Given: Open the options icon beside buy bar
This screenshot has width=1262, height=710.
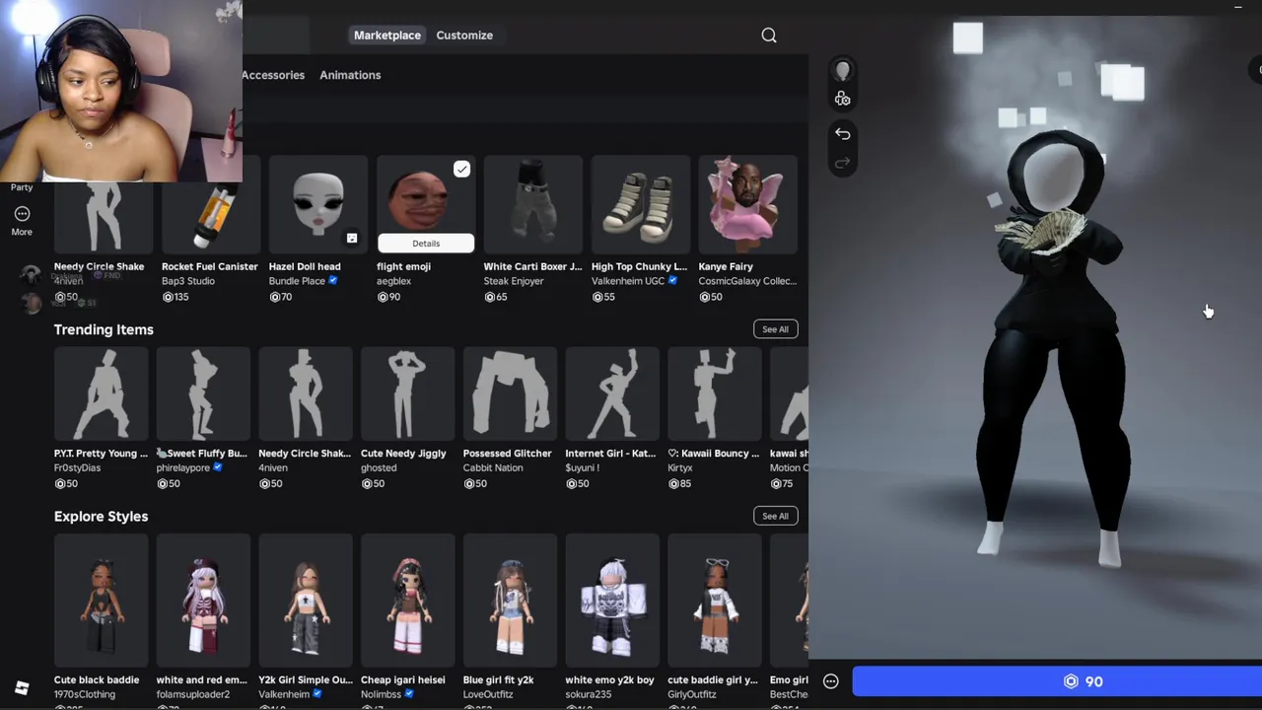Looking at the screenshot, I should pos(831,681).
